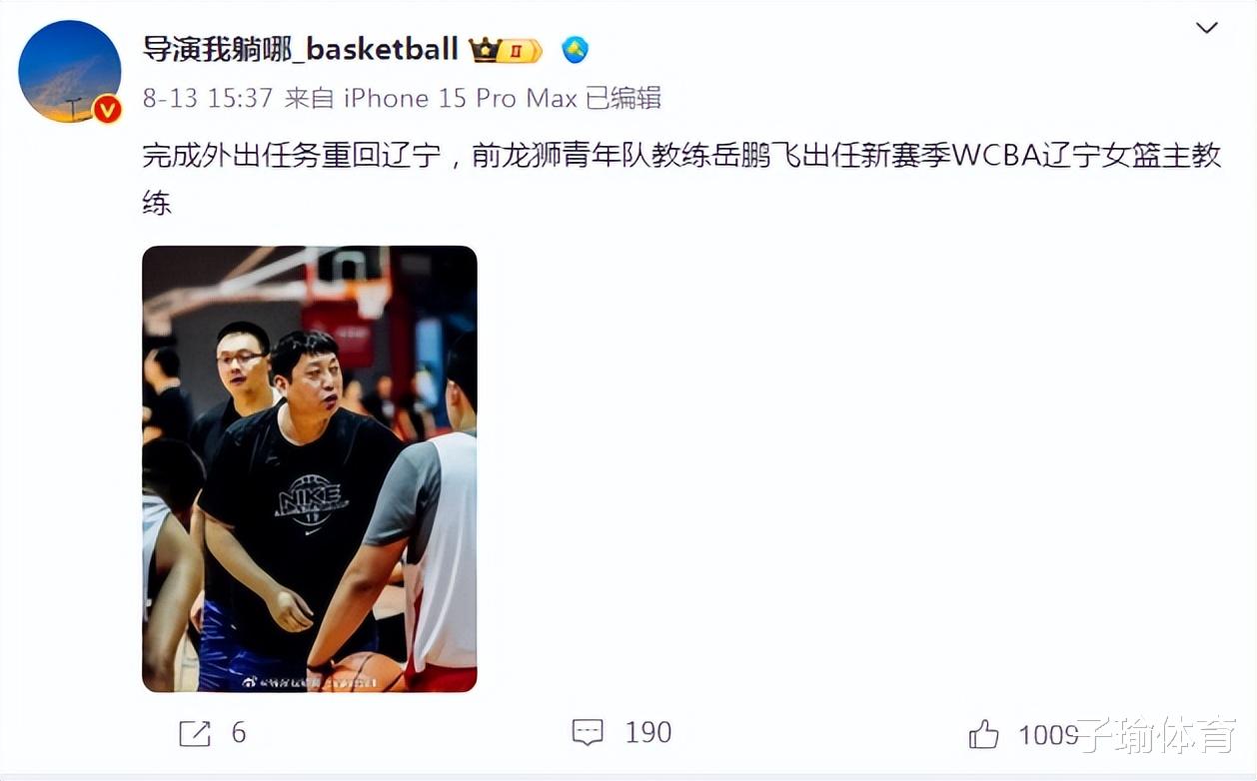1257x781 pixels.
Task: Open the 8-13 15:37 timestamp link
Action: point(208,98)
